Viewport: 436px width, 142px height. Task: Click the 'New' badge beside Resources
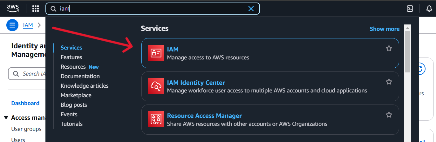click(x=94, y=67)
